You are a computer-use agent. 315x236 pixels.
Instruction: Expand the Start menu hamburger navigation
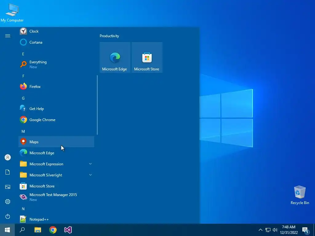[x=8, y=36]
